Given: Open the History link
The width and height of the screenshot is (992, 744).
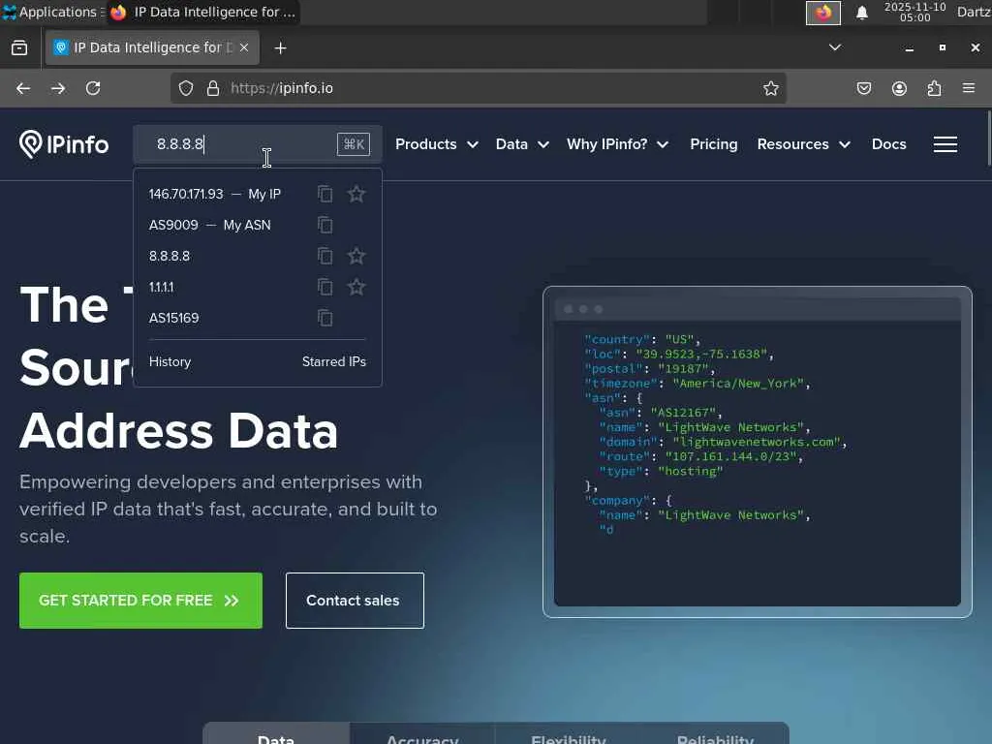Looking at the screenshot, I should [x=170, y=362].
